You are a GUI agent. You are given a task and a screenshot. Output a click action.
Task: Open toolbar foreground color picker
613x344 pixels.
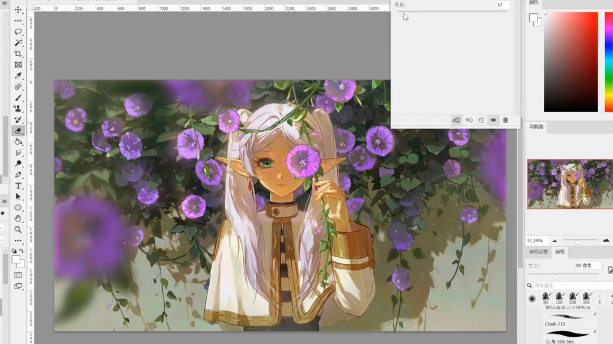point(16,259)
